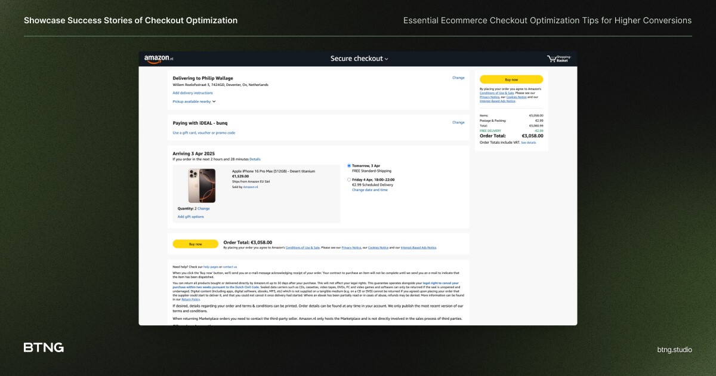The width and height of the screenshot is (716, 376).
Task: Click the 'Arriving 3 Apr 2025' heading
Action: pos(193,153)
